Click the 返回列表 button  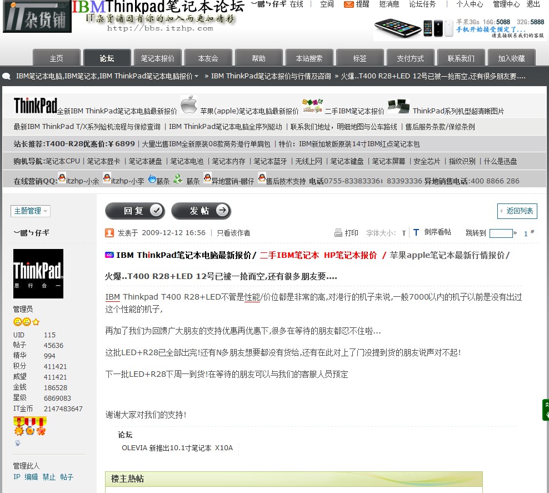[517, 211]
